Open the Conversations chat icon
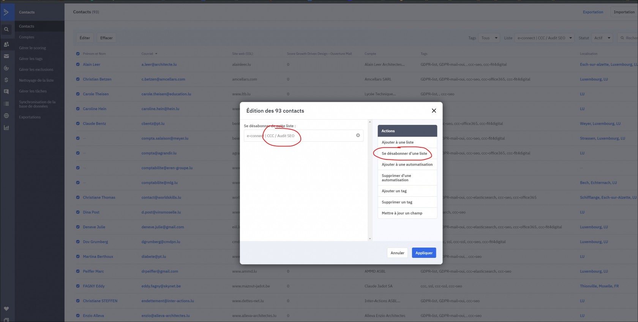The height and width of the screenshot is (322, 638). point(6,92)
